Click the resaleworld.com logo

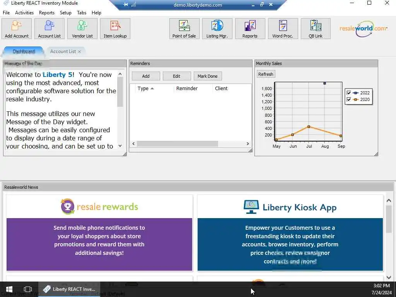click(x=363, y=29)
